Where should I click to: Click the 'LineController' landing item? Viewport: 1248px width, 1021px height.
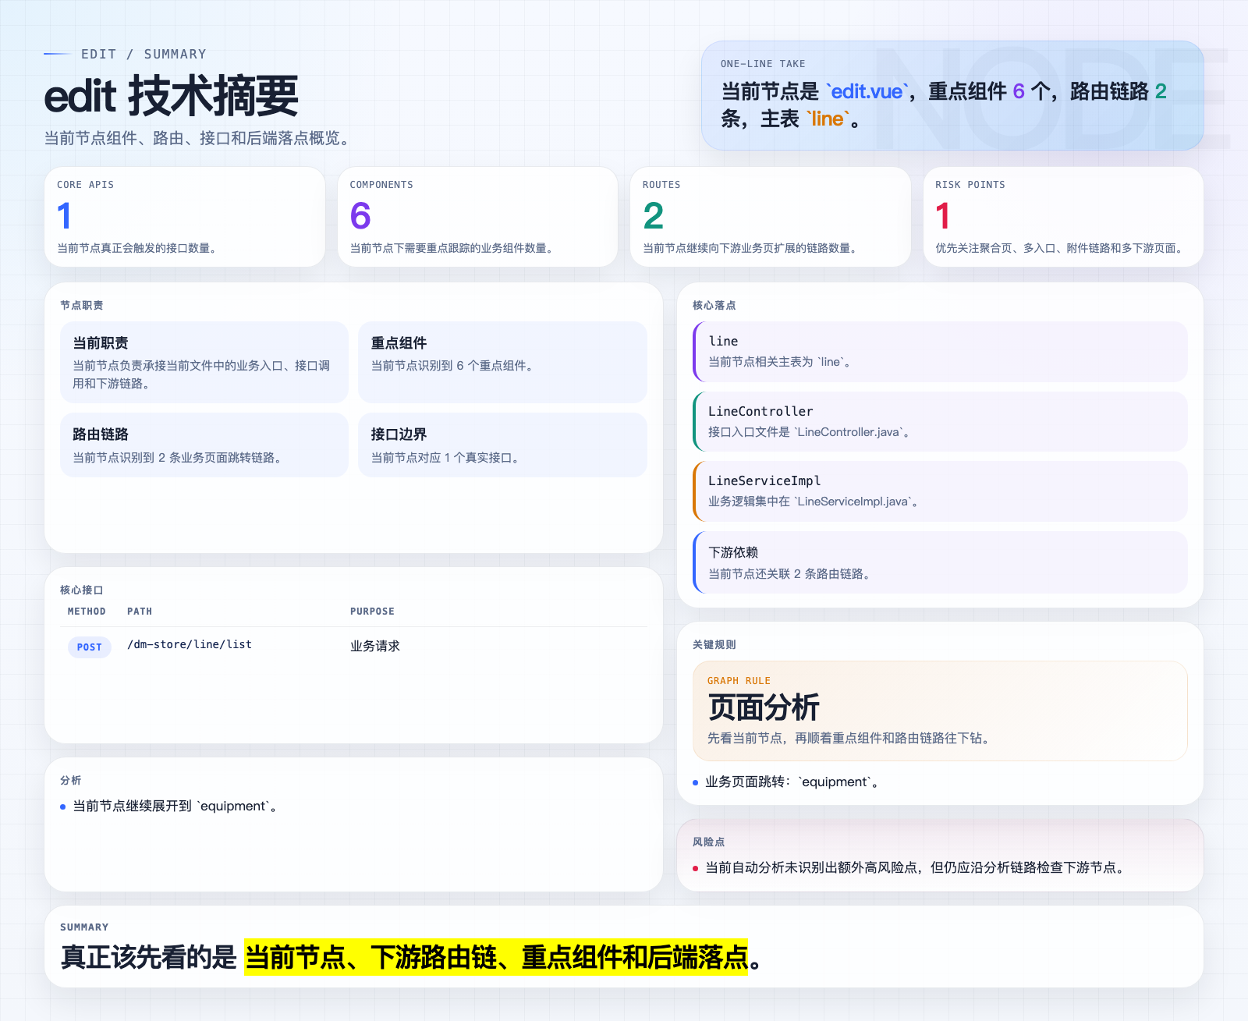coord(940,421)
